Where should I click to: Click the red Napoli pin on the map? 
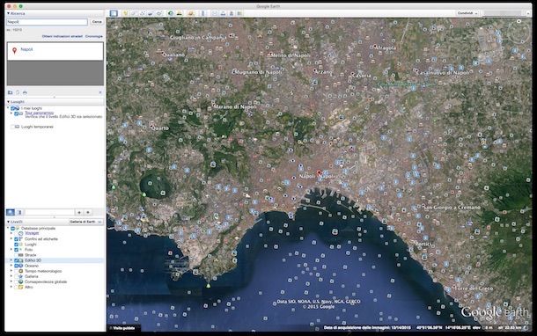(x=319, y=172)
